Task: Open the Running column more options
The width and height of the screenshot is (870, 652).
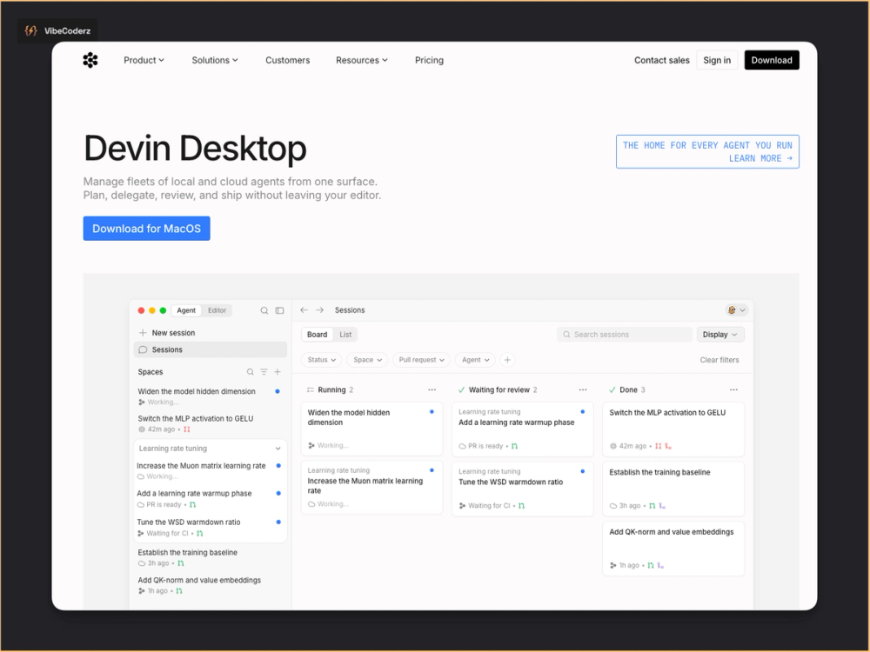Action: [x=432, y=389]
